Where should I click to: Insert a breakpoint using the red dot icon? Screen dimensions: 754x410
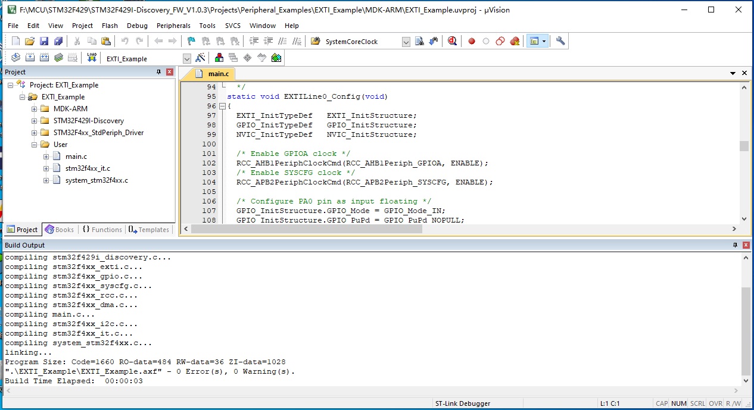(472, 41)
